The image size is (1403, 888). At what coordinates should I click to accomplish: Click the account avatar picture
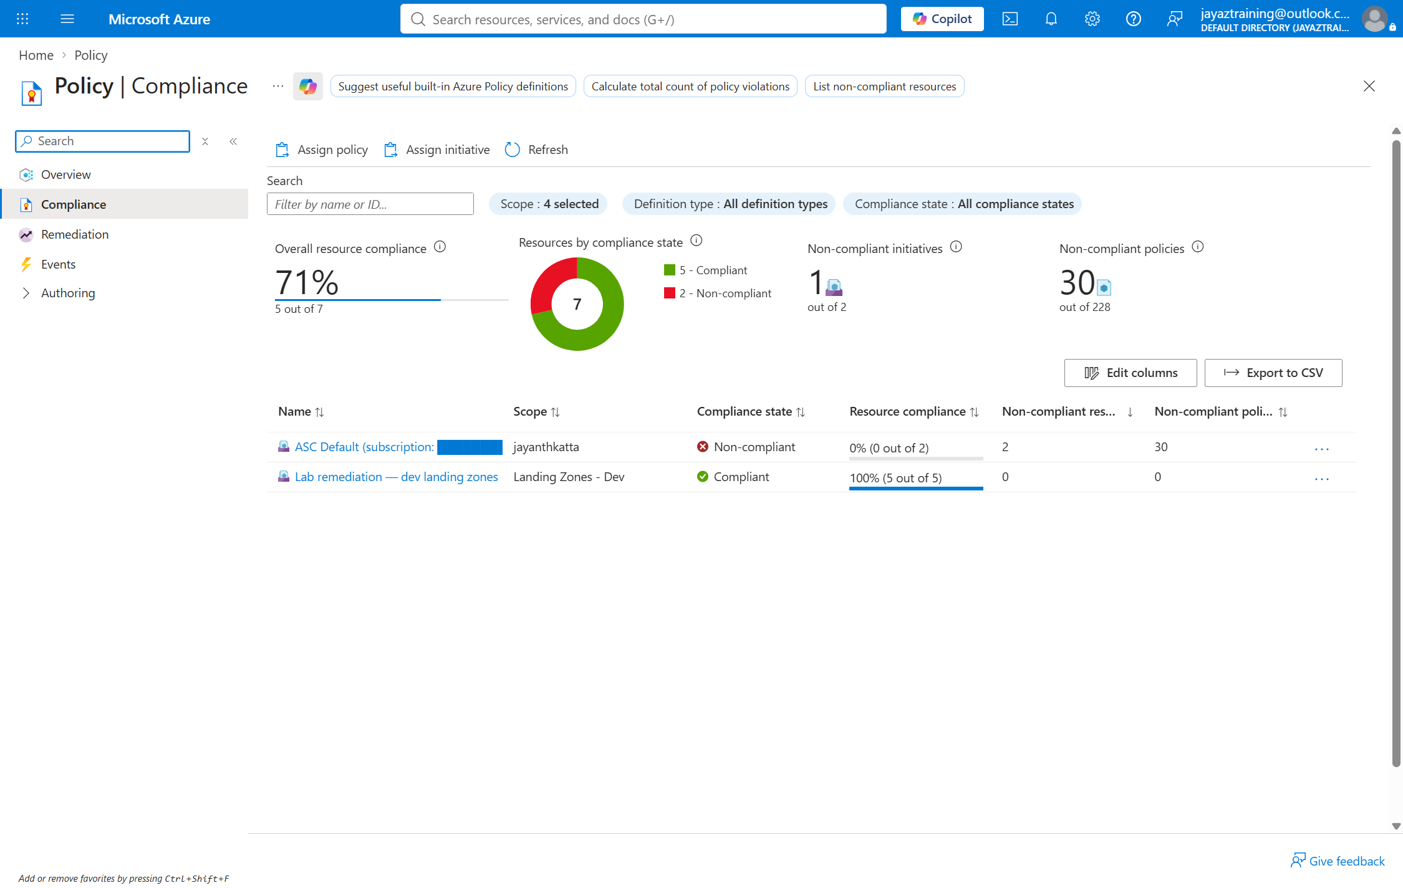(1374, 19)
